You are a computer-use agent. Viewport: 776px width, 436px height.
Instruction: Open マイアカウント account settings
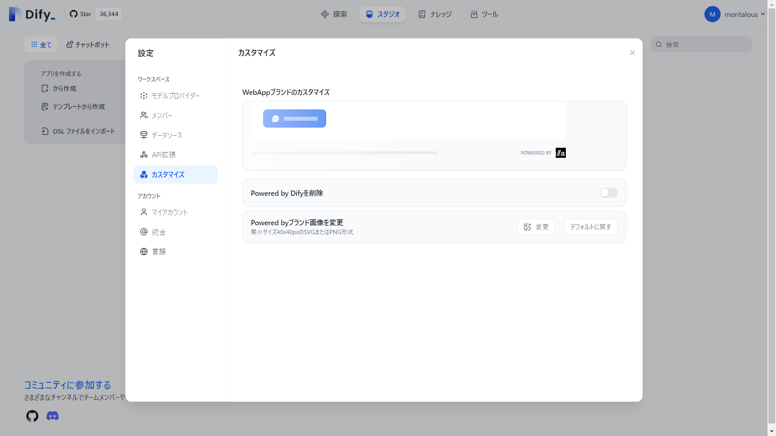(x=170, y=212)
